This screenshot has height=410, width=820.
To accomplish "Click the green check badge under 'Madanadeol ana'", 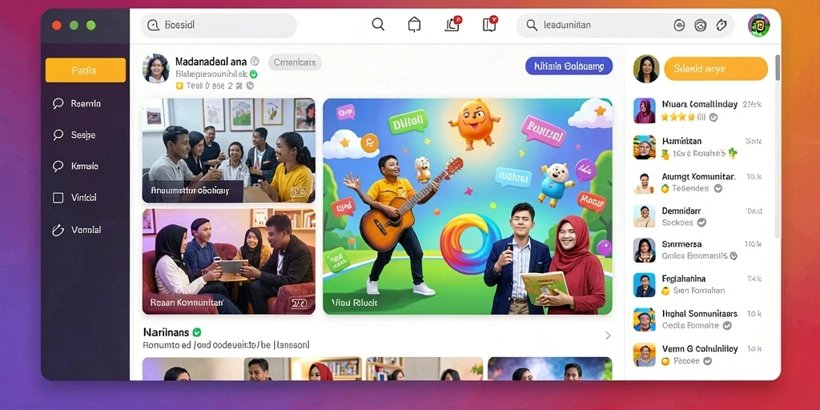I will pos(254,74).
